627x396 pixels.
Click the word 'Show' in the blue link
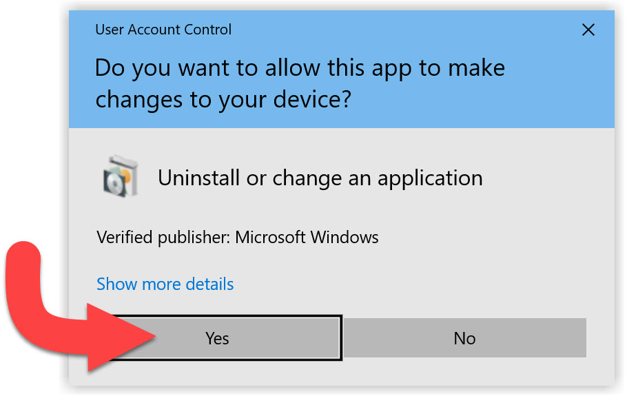tap(115, 284)
